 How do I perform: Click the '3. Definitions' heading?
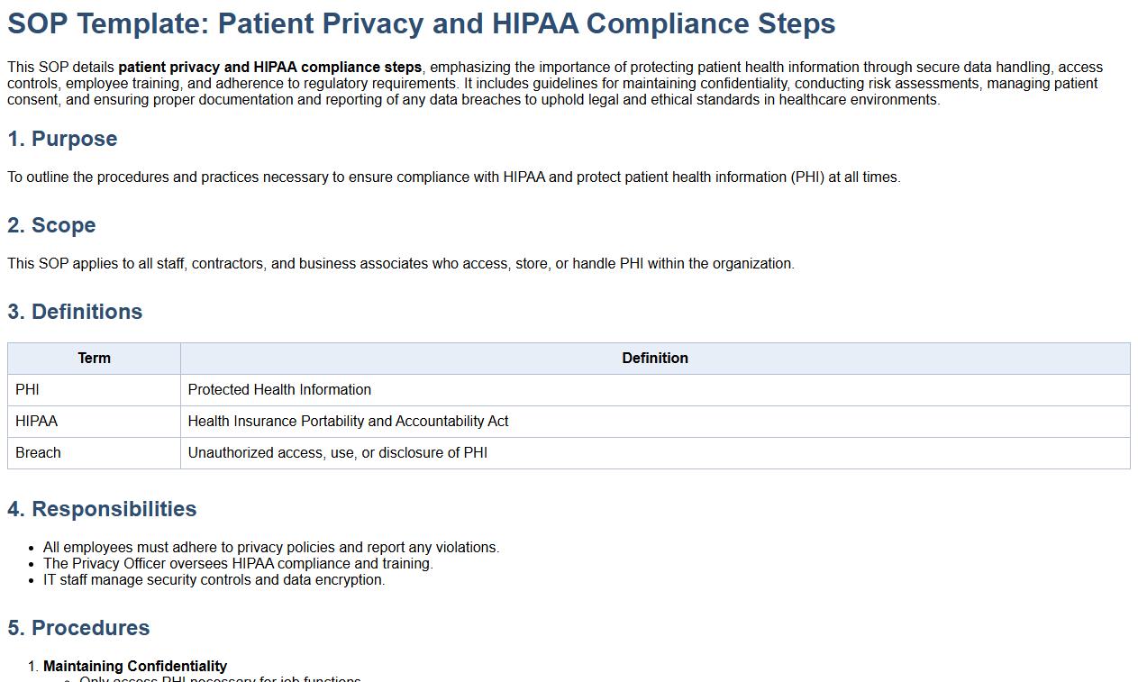click(75, 312)
